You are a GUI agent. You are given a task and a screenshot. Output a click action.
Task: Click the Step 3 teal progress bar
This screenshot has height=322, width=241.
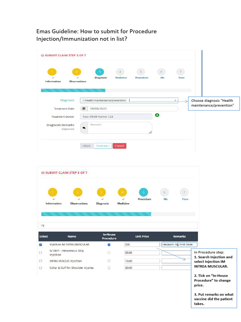point(73,90)
